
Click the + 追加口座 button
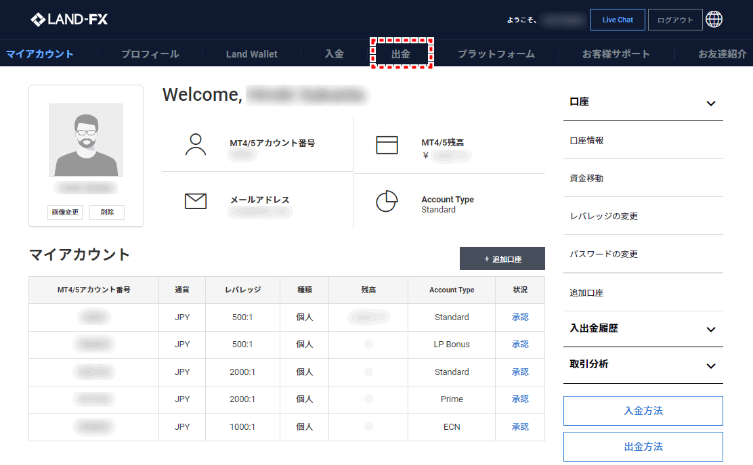tap(502, 259)
